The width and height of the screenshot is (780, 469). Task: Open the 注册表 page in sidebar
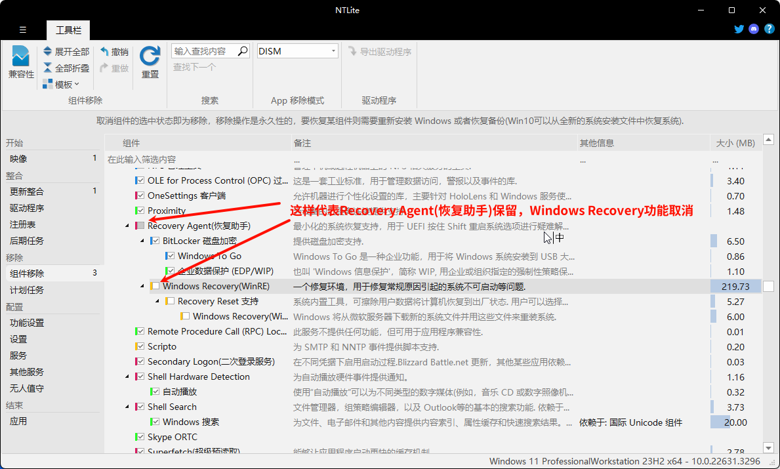pyautogui.click(x=52, y=224)
